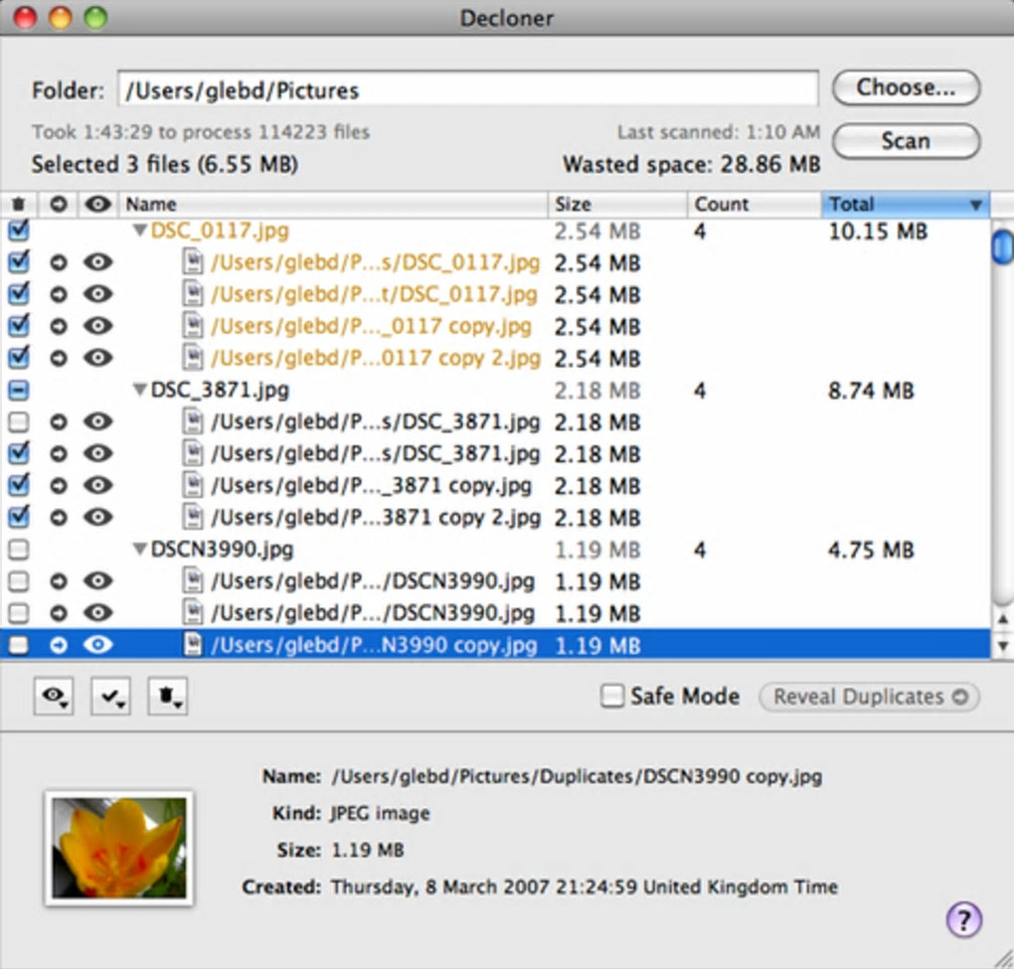Image resolution: width=1014 pixels, height=969 pixels.
Task: Collapse the DSCN3990.jpg group
Action: pyautogui.click(x=140, y=550)
